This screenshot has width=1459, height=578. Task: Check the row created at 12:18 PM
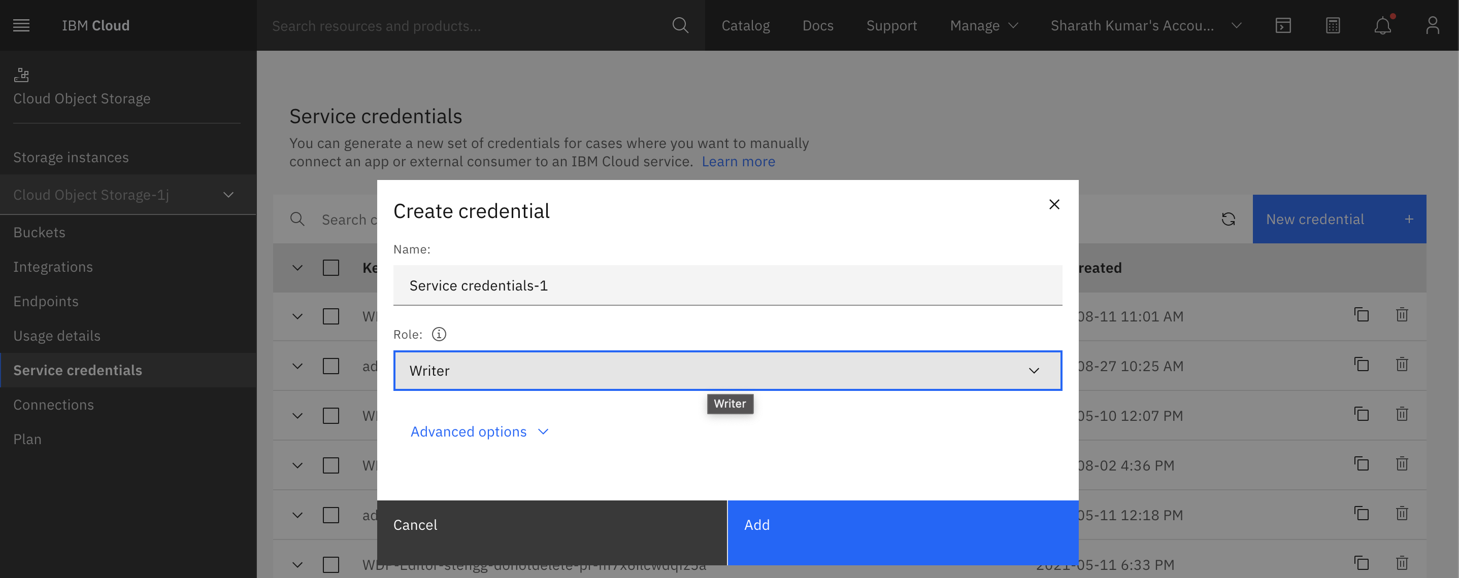pyautogui.click(x=331, y=516)
